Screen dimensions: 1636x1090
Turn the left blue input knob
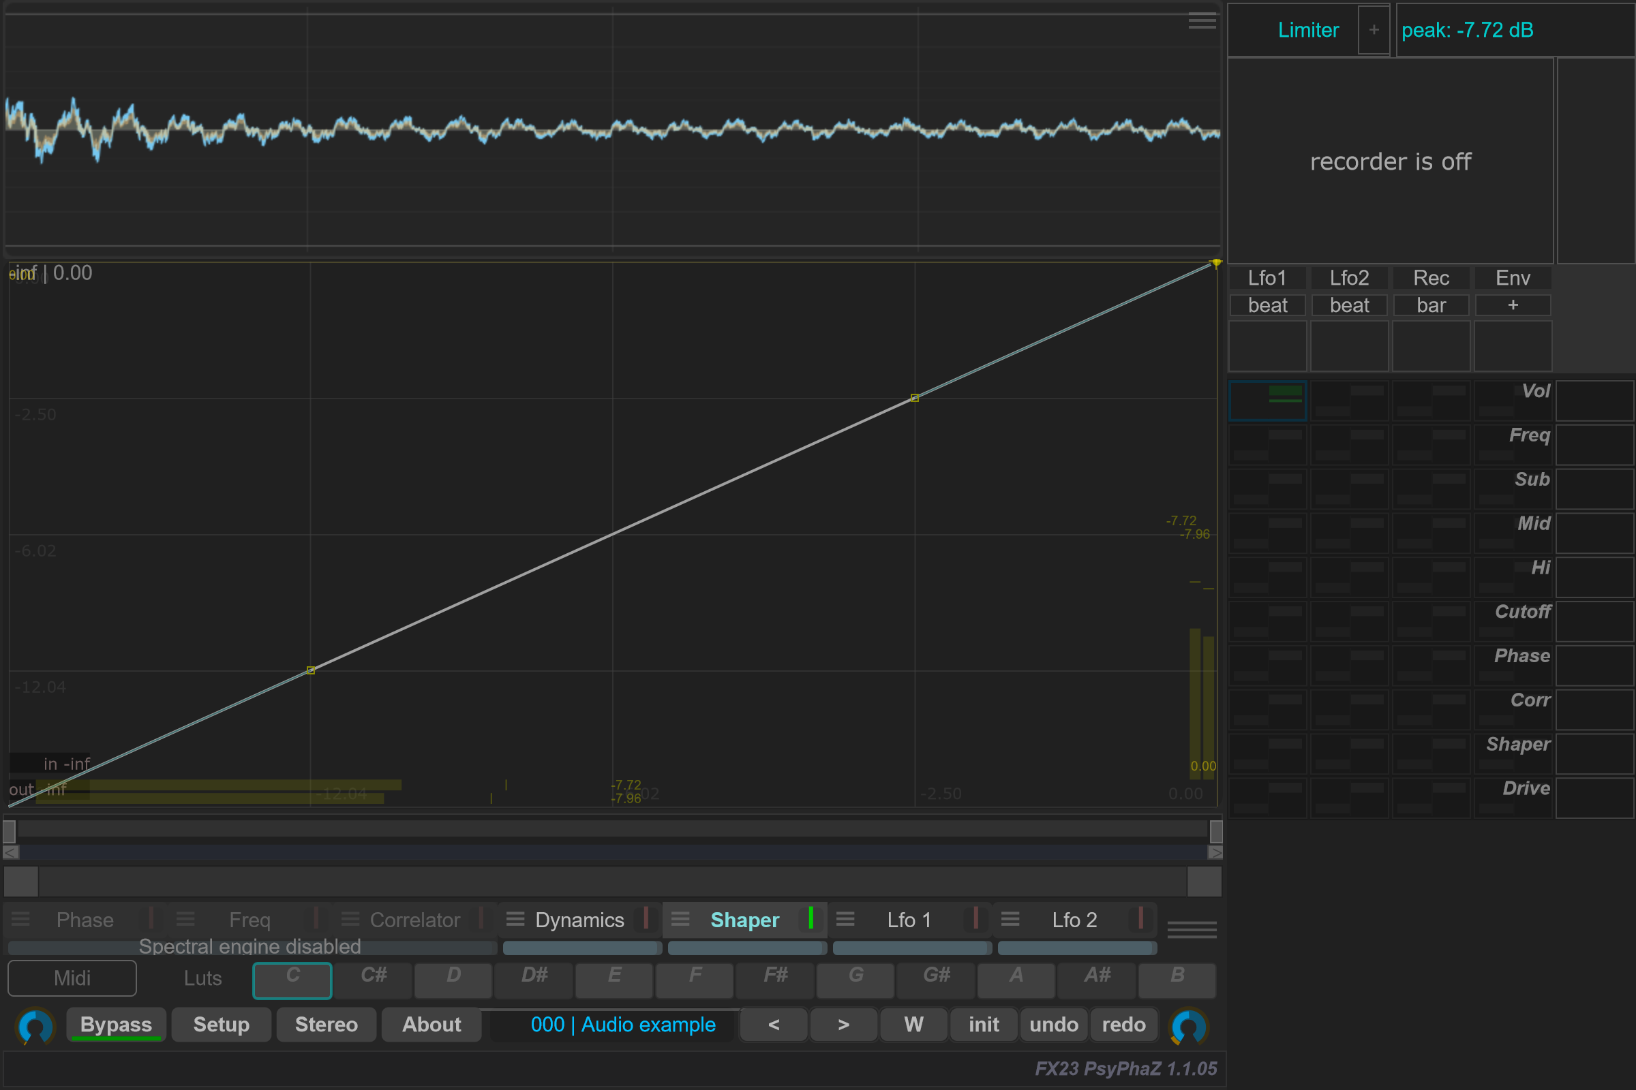click(35, 1026)
